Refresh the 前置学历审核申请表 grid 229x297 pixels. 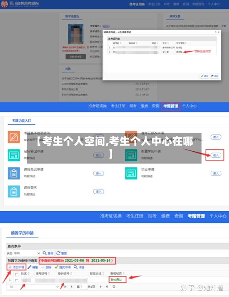pos(114,286)
